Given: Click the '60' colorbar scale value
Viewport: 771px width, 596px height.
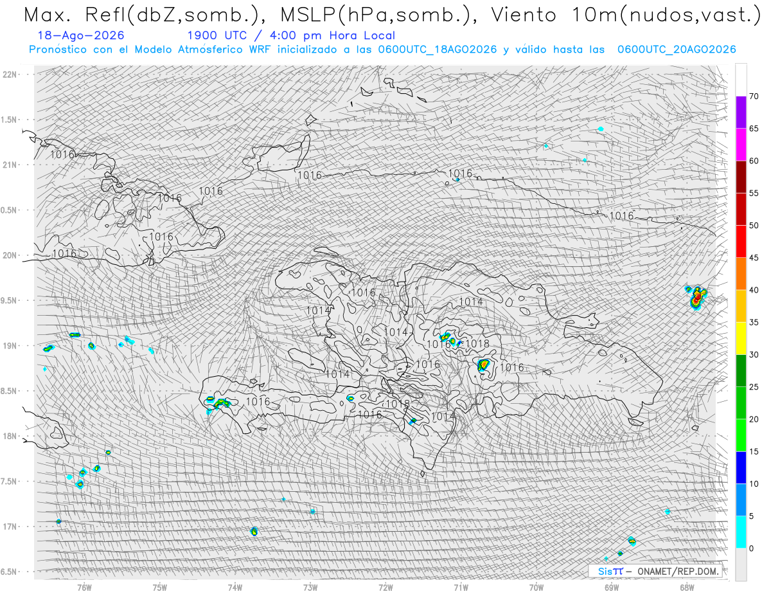Looking at the screenshot, I should (754, 161).
